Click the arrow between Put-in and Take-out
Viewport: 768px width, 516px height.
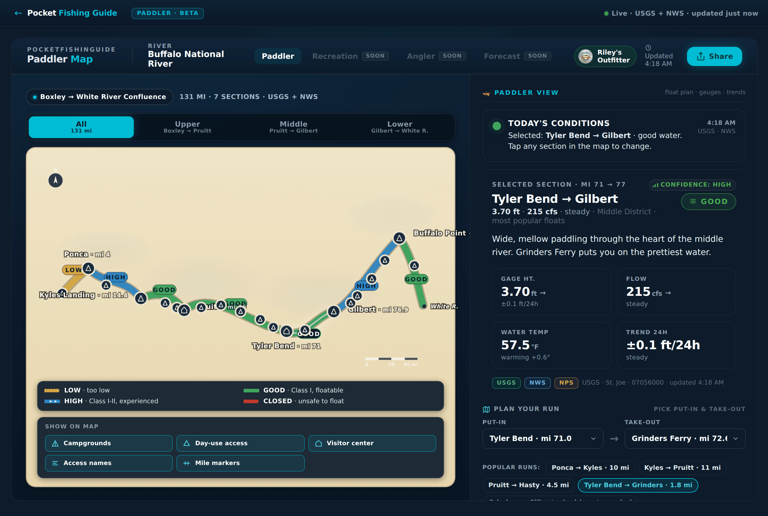(x=614, y=439)
